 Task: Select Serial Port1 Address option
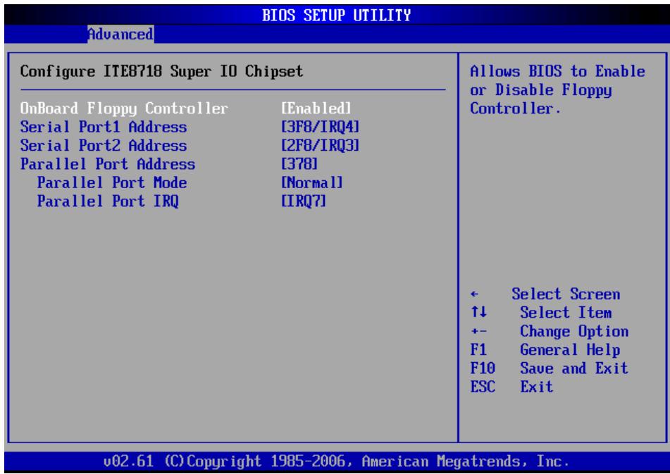pyautogui.click(x=104, y=127)
